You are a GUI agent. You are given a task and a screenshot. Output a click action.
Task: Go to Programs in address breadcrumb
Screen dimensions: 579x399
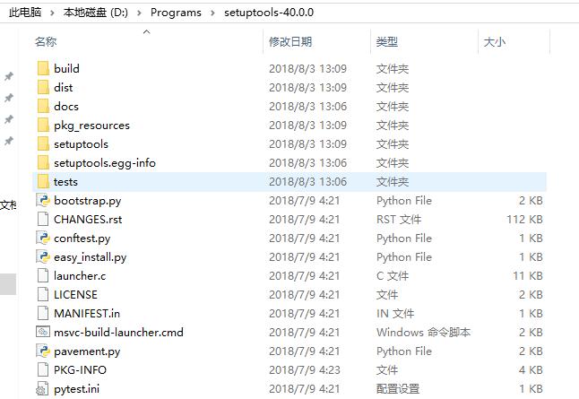pyautogui.click(x=176, y=13)
